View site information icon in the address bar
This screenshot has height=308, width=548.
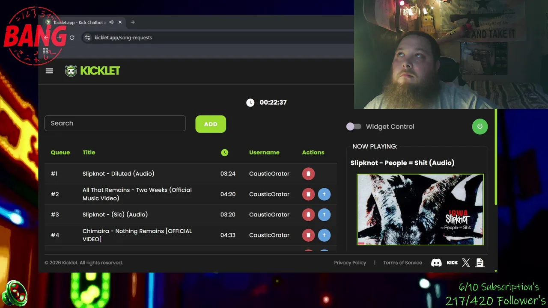pos(87,38)
